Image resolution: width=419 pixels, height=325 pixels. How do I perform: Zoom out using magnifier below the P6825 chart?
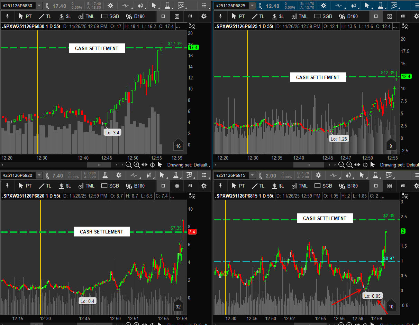point(341,165)
